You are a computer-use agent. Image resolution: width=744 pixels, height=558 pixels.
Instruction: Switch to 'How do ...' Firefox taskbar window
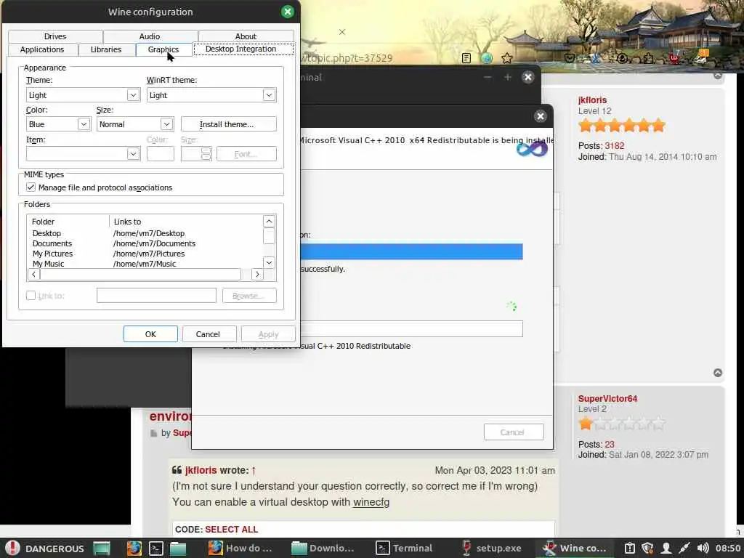(241, 548)
